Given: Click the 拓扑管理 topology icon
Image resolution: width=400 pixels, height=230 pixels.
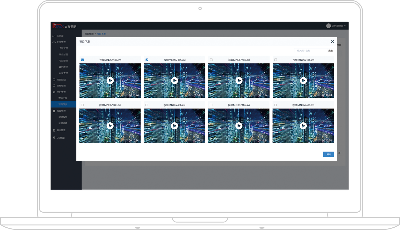Looking at the screenshot, I should coord(54,42).
